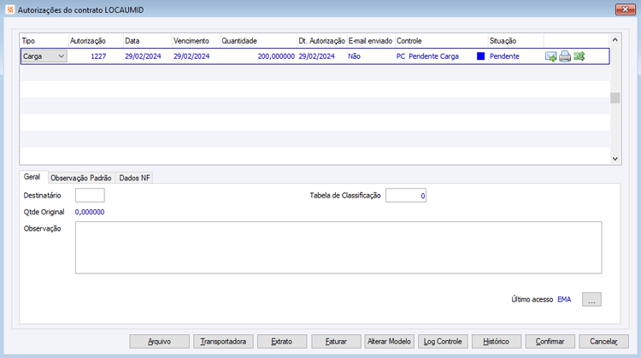Click the Dt. Autorização column header

coord(321,41)
